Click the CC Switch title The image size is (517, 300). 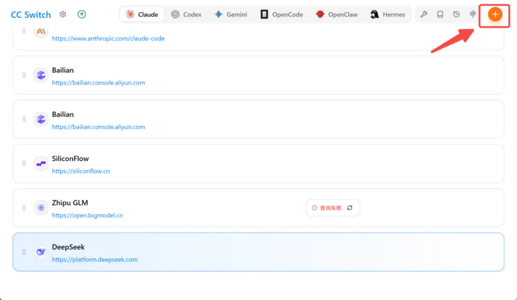31,15
